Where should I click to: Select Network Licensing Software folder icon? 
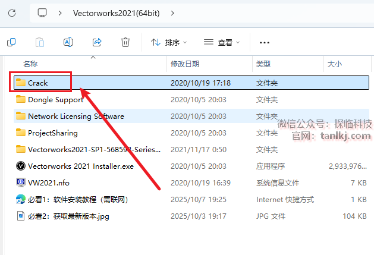coord(21,116)
